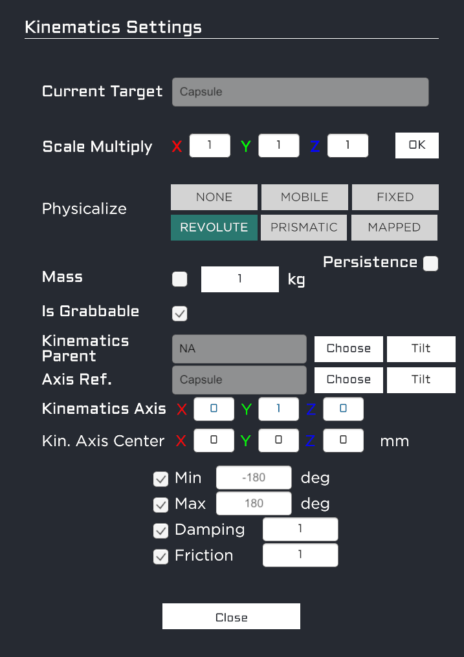Viewport: 464px width, 657px height.
Task: Disable the Min angle limit checkbox
Action: tap(160, 479)
